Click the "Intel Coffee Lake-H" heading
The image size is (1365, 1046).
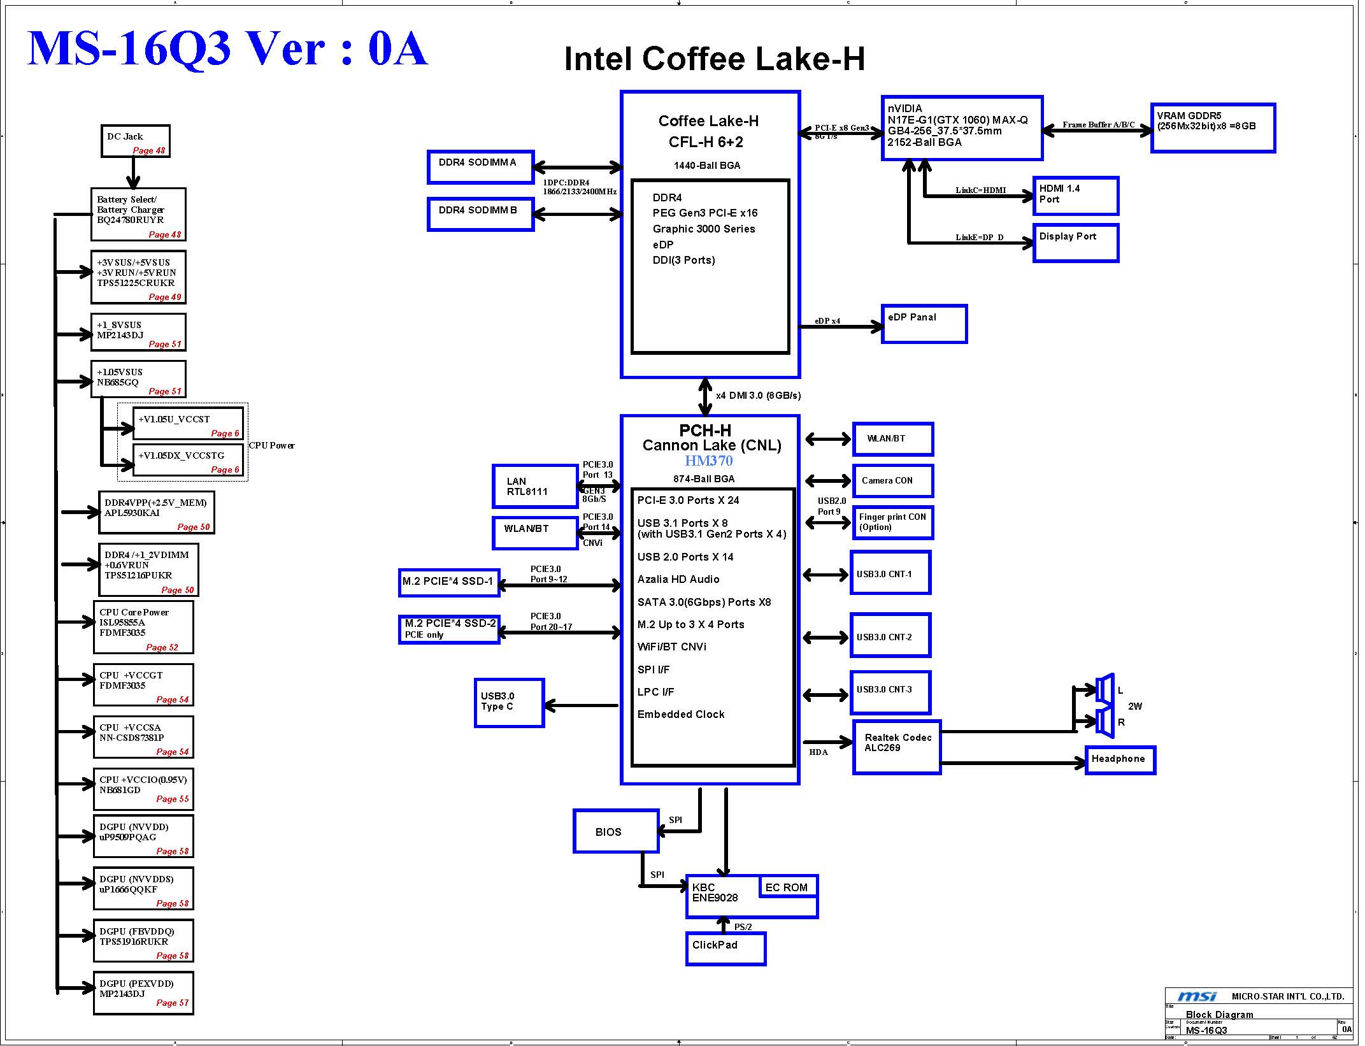click(x=715, y=59)
